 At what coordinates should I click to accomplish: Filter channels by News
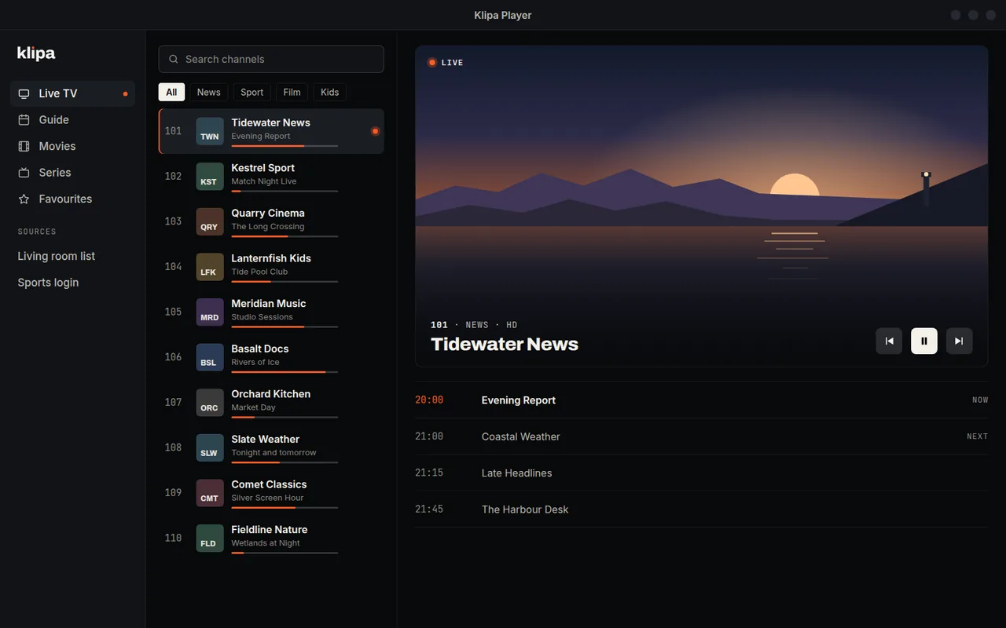tap(208, 92)
